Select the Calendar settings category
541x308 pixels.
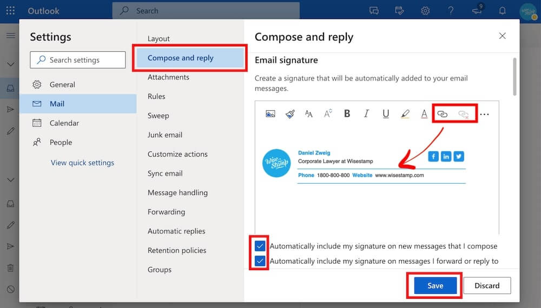[x=64, y=123]
